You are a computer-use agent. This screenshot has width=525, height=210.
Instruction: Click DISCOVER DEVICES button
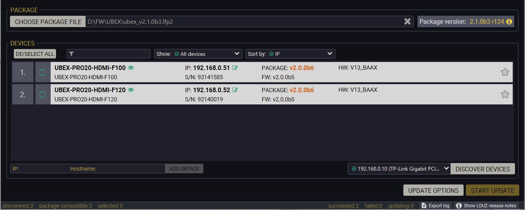pos(482,169)
